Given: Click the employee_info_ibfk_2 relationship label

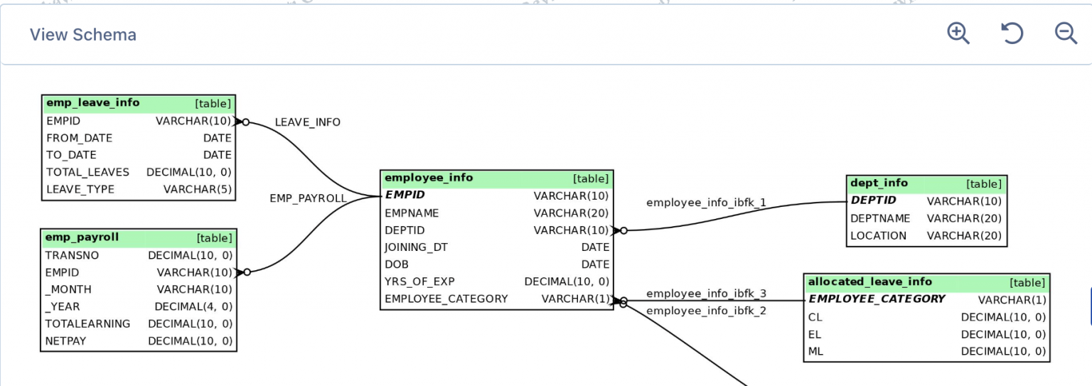Looking at the screenshot, I should 706,311.
